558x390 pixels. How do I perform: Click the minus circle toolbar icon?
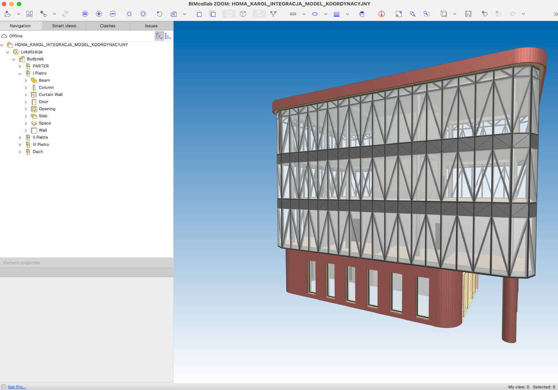pyautogui.click(x=113, y=14)
